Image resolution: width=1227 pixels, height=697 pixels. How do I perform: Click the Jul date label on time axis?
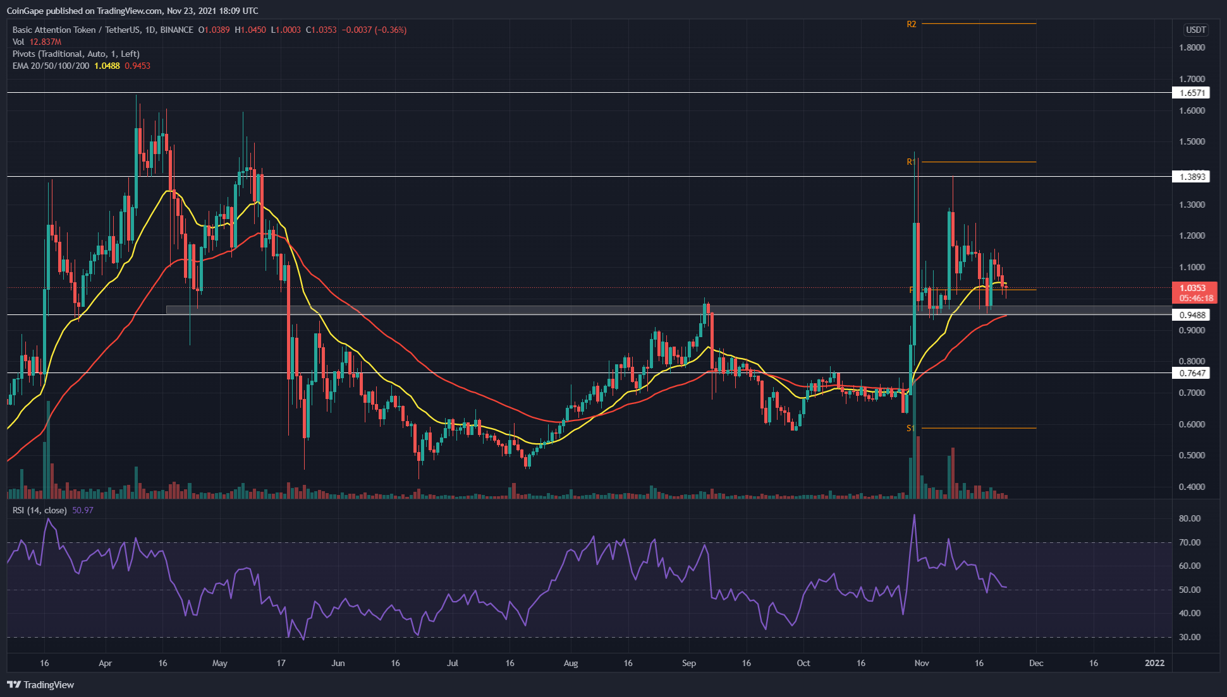click(x=453, y=663)
